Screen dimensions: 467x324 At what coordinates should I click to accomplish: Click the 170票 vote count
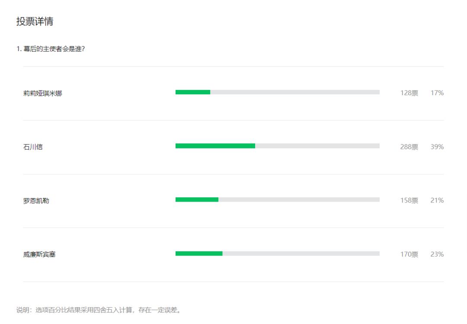(409, 254)
